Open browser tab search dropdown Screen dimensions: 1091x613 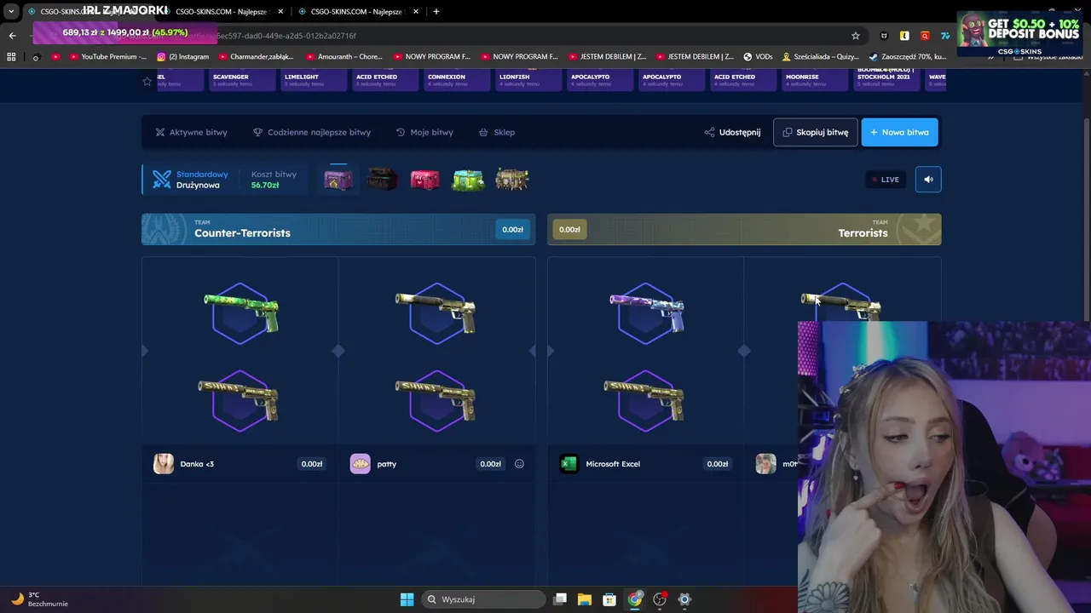coord(11,11)
